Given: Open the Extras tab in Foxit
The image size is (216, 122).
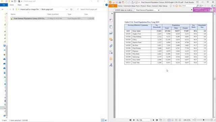Looking at the screenshot, I should (x=165, y=6).
